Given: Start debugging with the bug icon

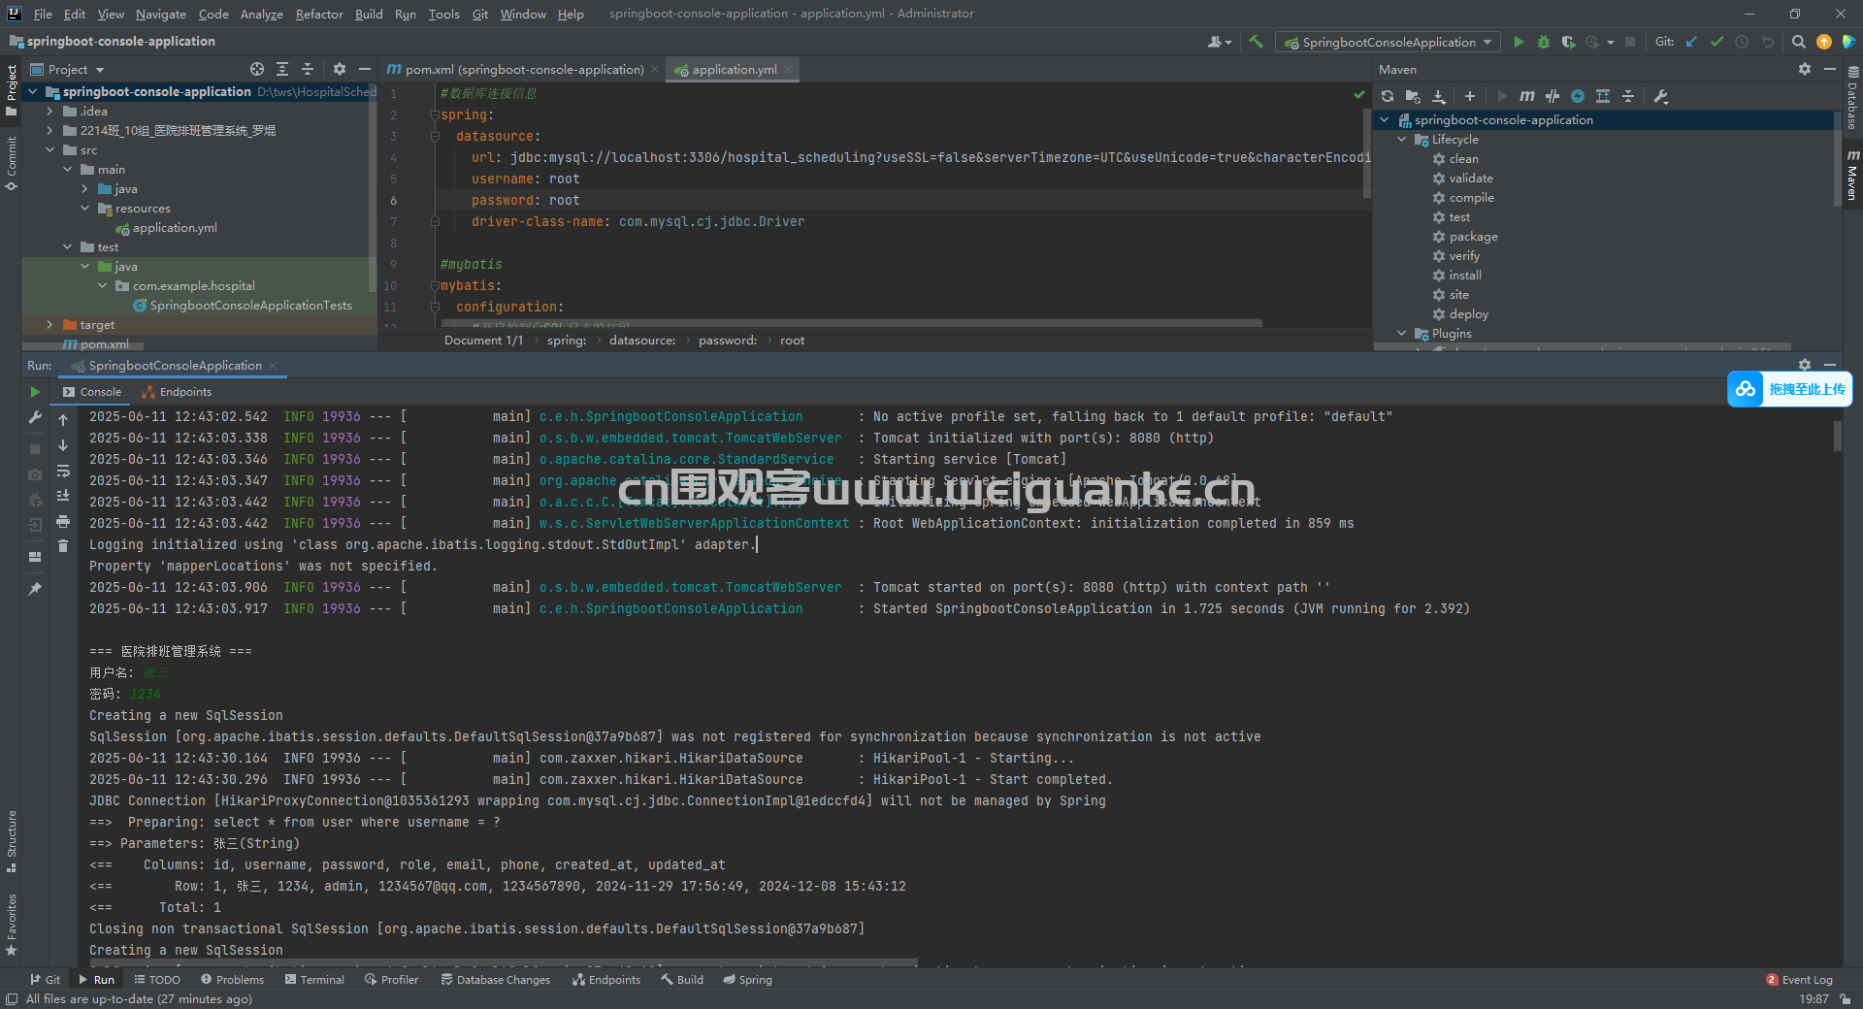Looking at the screenshot, I should [x=1544, y=42].
